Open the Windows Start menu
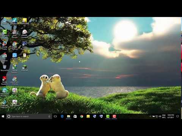Image resolution: width=182 pixels, height=136 pixels. coord(3,116)
